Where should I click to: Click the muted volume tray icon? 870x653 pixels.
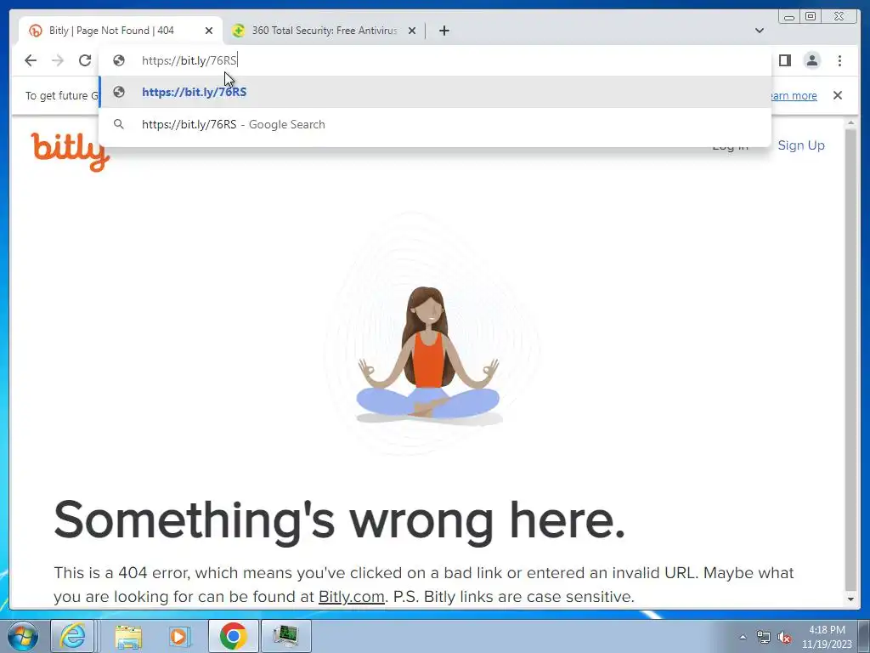click(784, 637)
